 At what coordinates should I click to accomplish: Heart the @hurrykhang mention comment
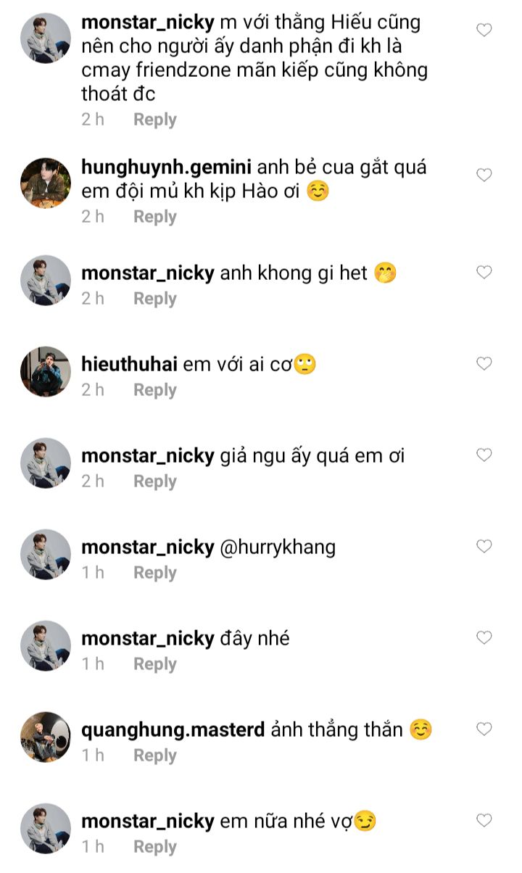pos(484,546)
